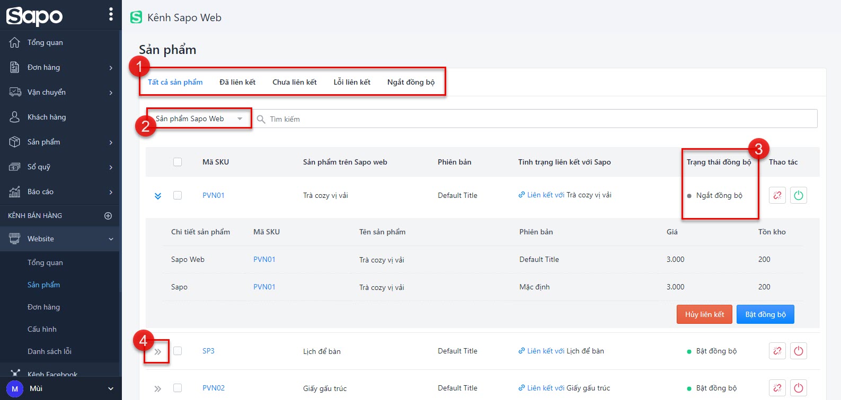
Task: Unlink icon in PVN02 row
Action: [777, 388]
